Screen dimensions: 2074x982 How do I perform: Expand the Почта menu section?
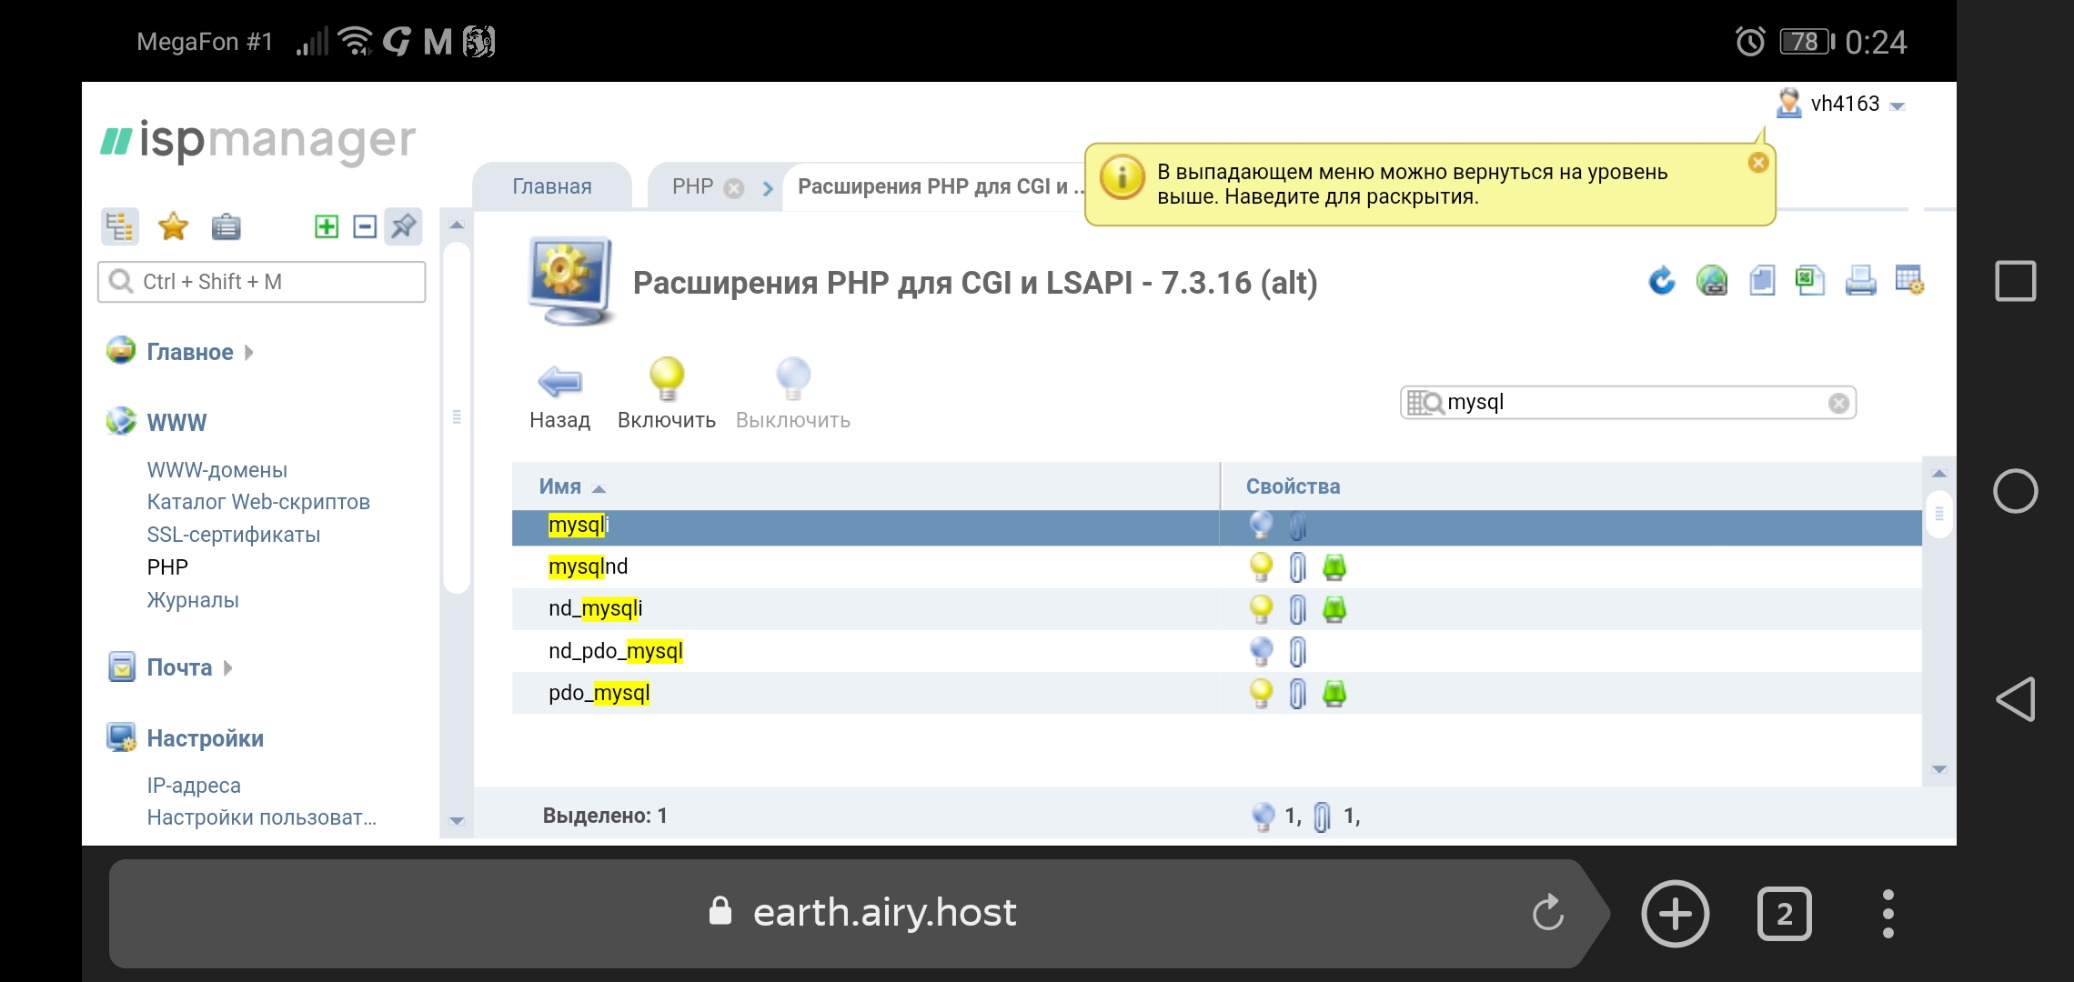[179, 667]
